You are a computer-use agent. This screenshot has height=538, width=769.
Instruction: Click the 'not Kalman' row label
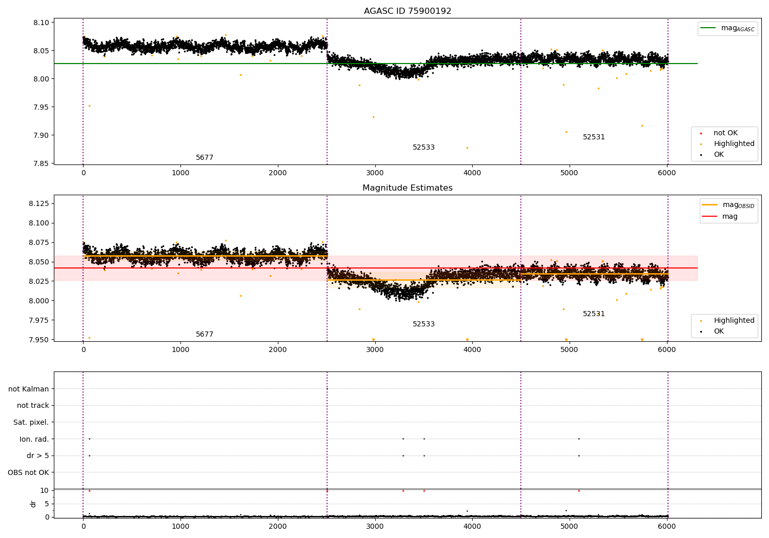[x=29, y=389]
